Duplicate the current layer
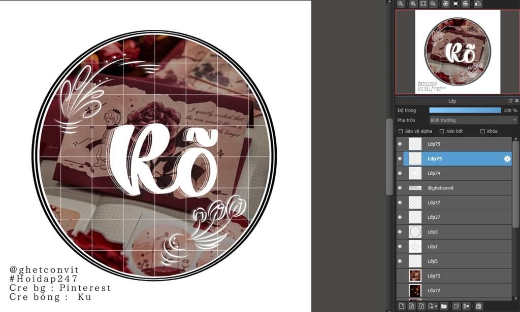The height and width of the screenshot is (312, 520). (456, 306)
